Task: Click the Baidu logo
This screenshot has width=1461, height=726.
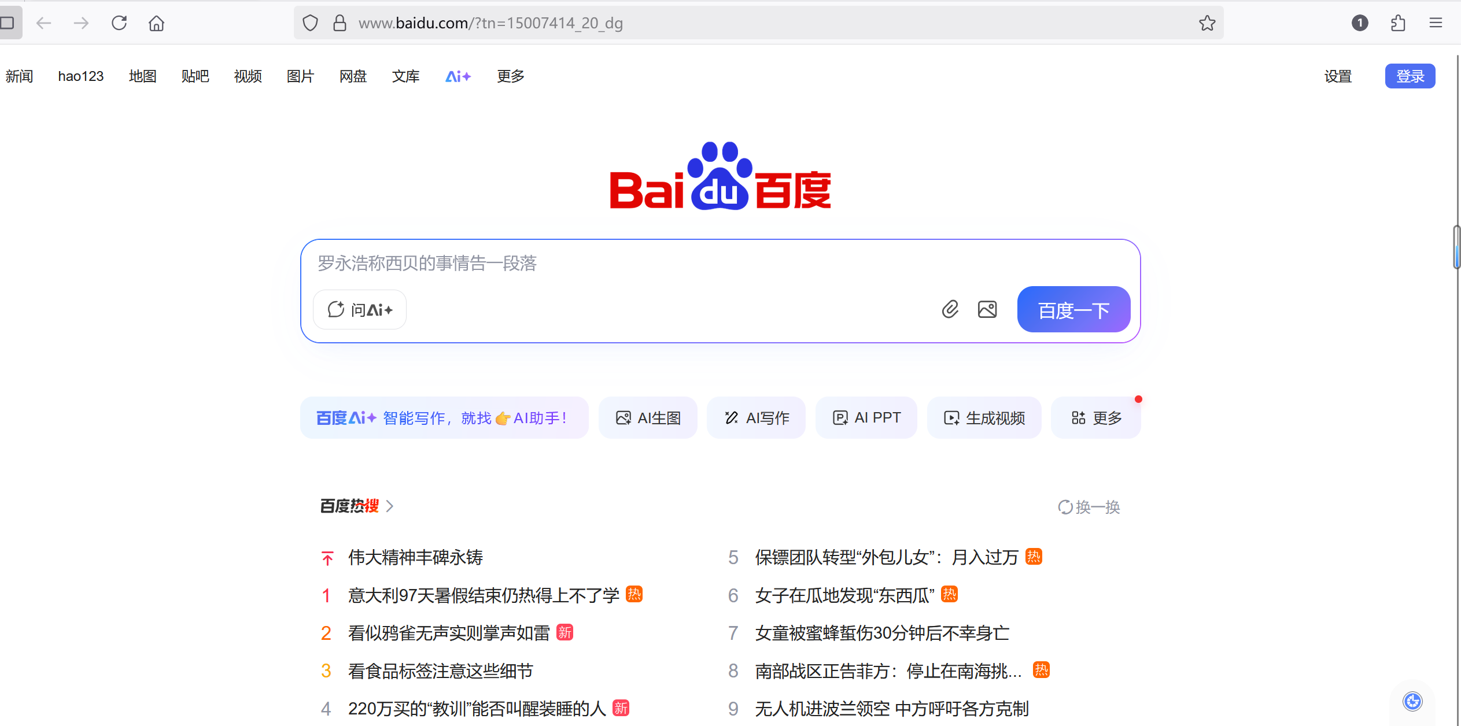Action: (x=720, y=176)
